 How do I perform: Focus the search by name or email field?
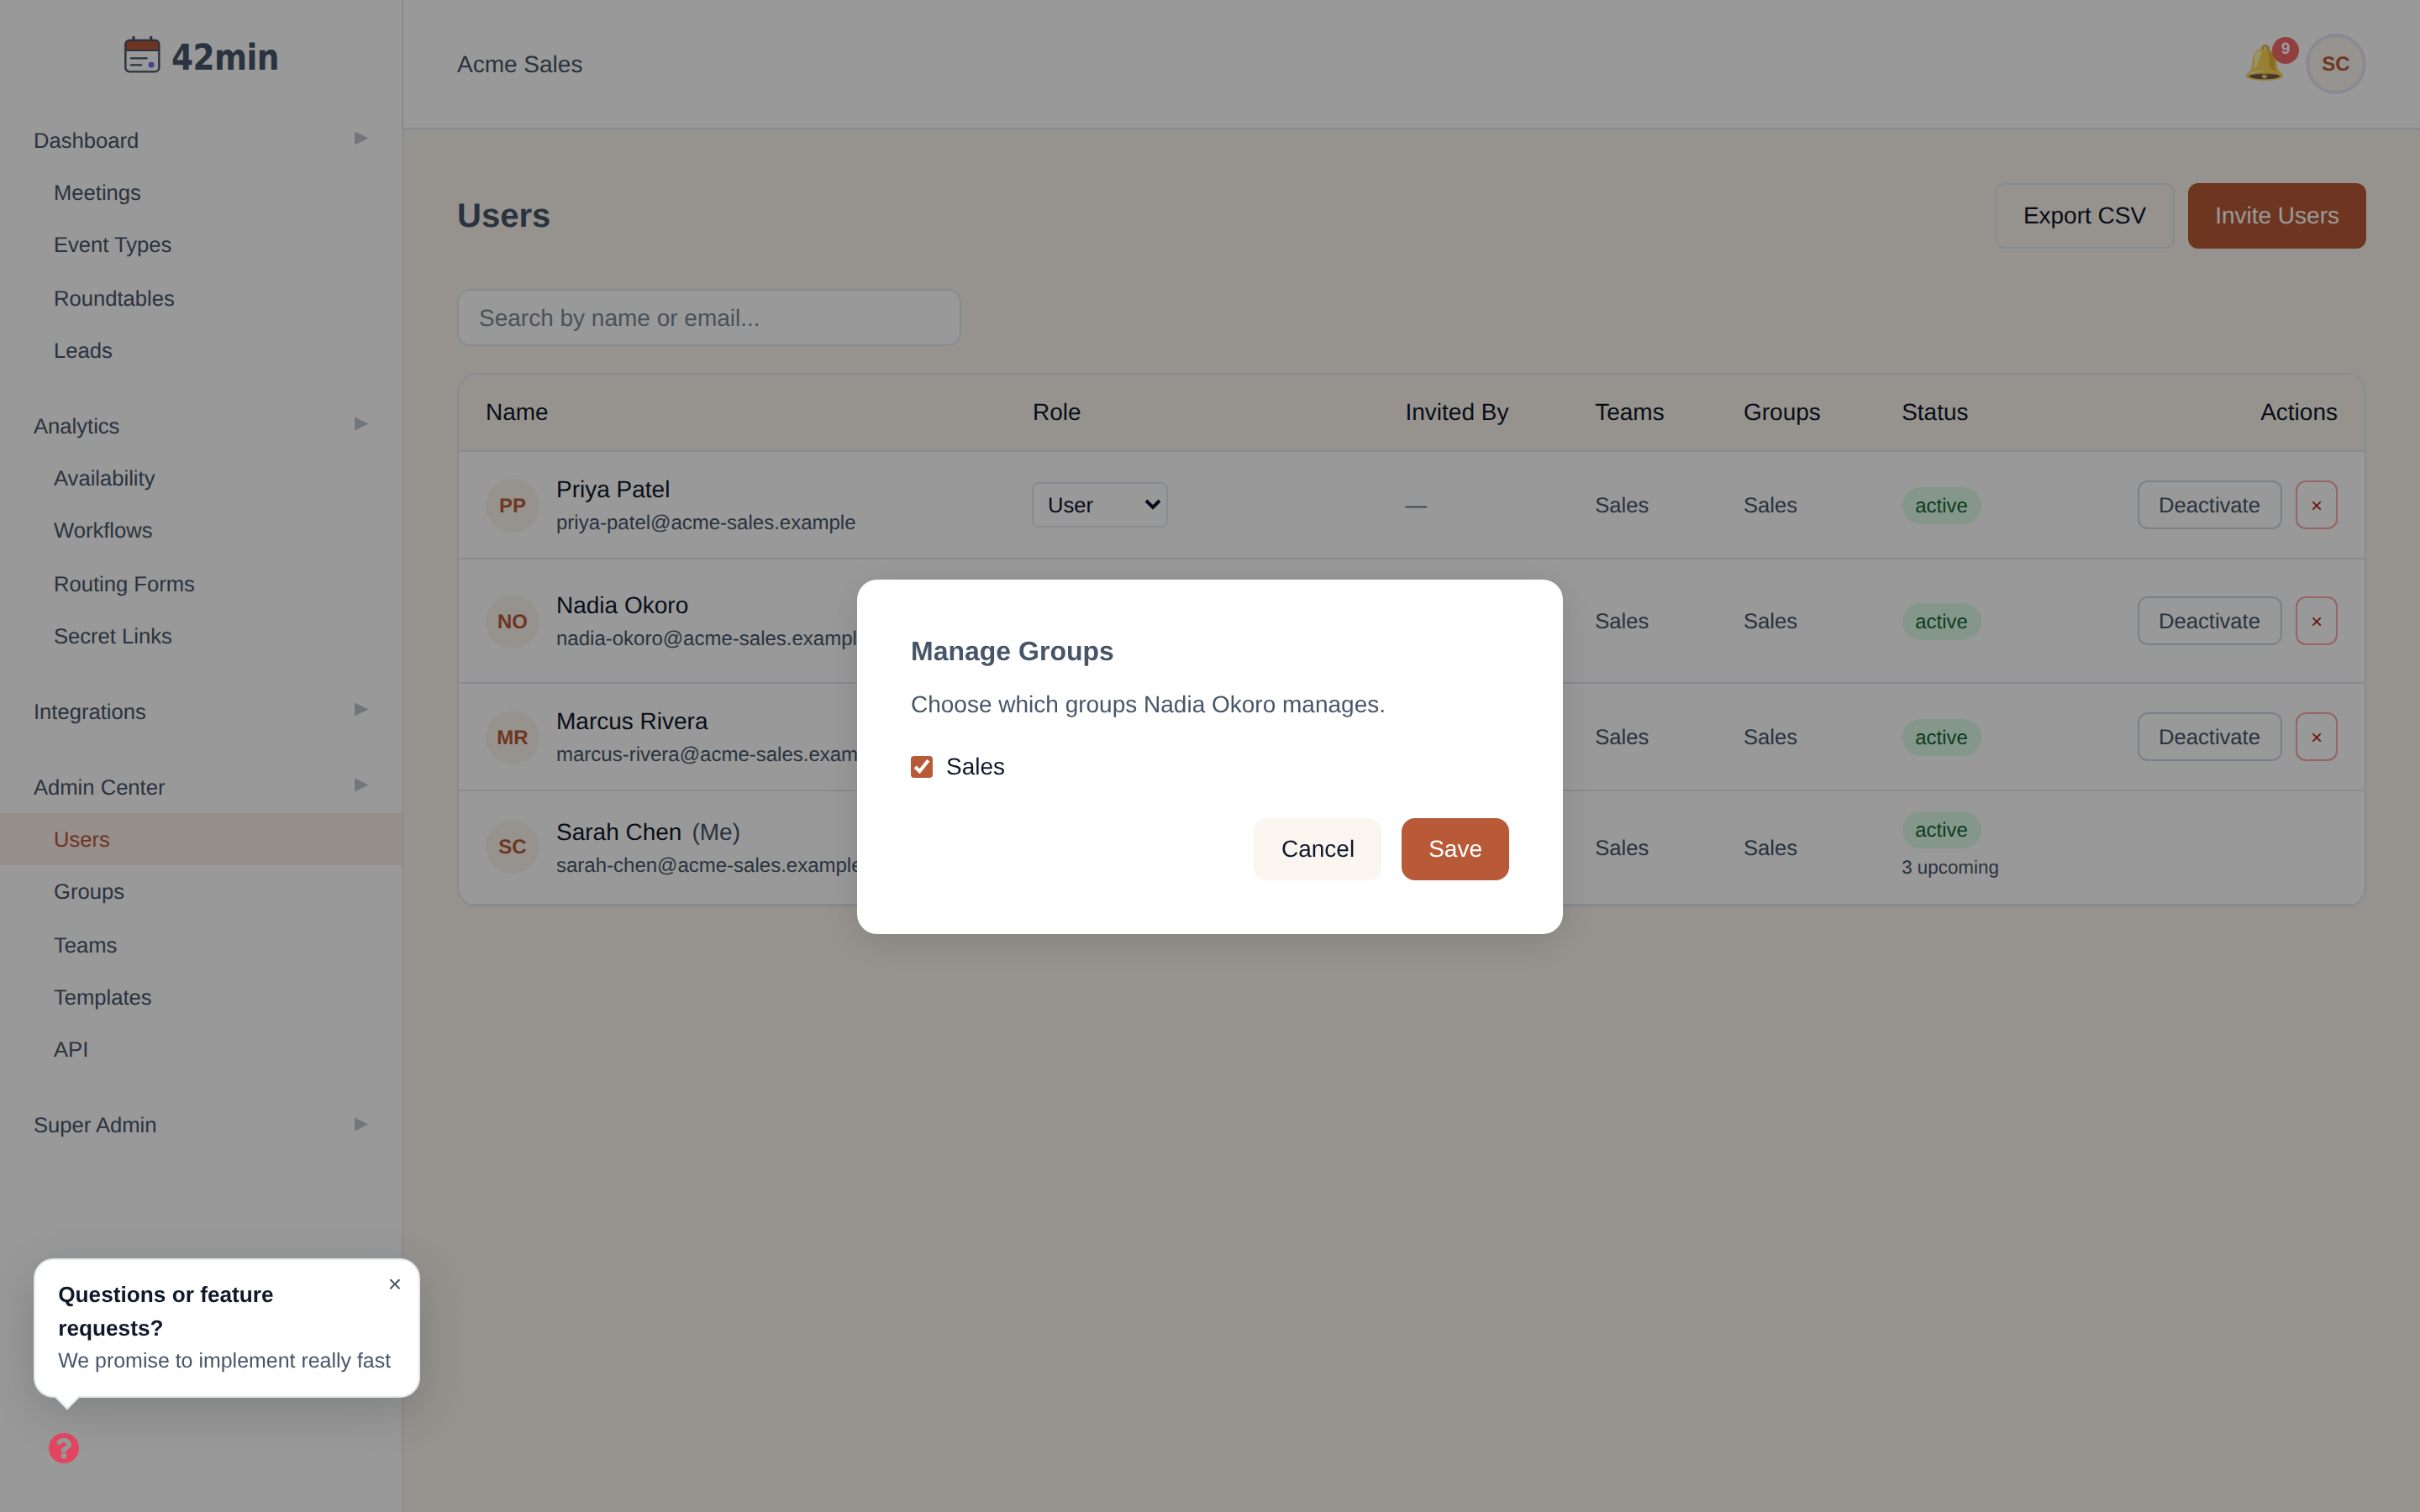tap(709, 318)
